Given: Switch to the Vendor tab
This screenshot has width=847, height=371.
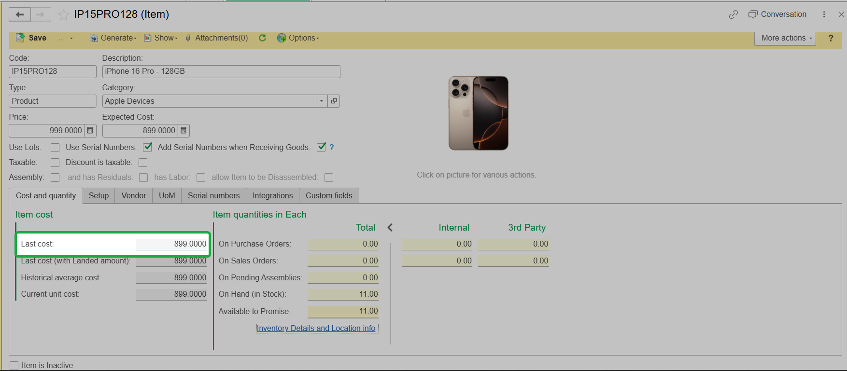Looking at the screenshot, I should (x=134, y=196).
